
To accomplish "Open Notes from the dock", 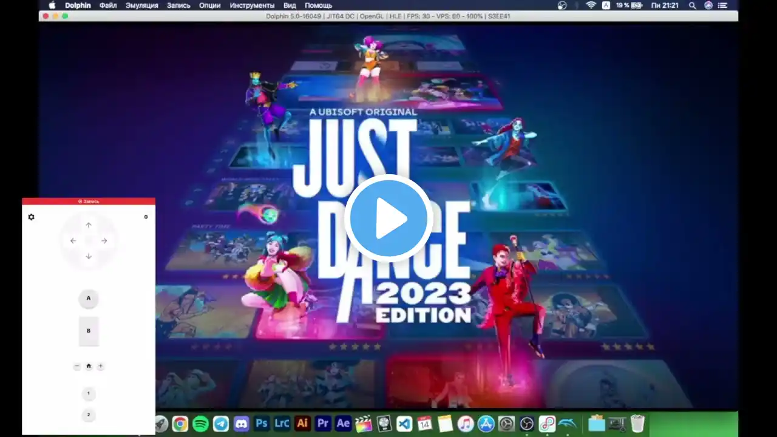I will (x=445, y=424).
